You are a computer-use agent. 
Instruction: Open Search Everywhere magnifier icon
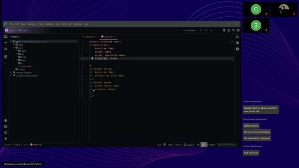coord(234,30)
